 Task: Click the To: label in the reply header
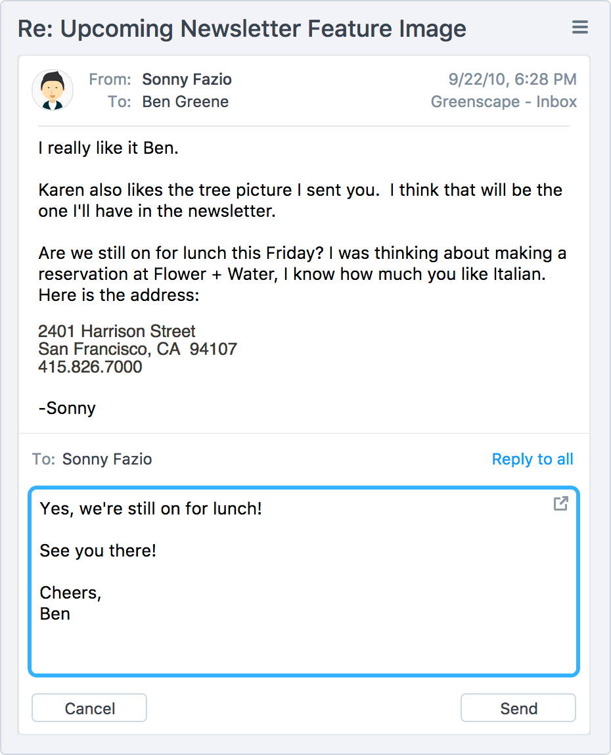click(41, 459)
